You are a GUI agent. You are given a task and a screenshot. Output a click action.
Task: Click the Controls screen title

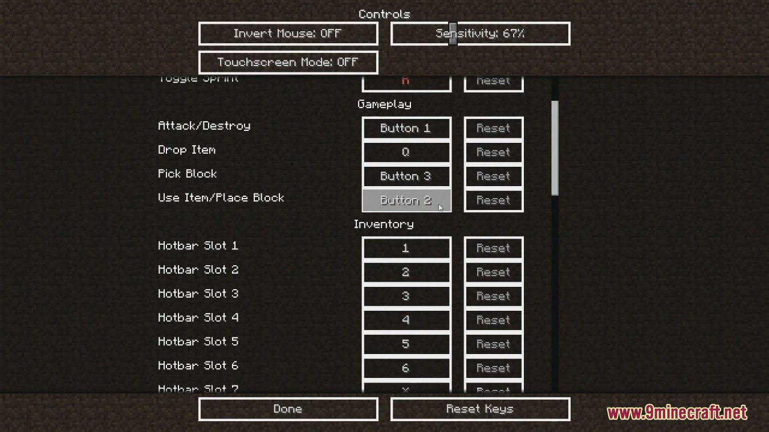tap(384, 14)
